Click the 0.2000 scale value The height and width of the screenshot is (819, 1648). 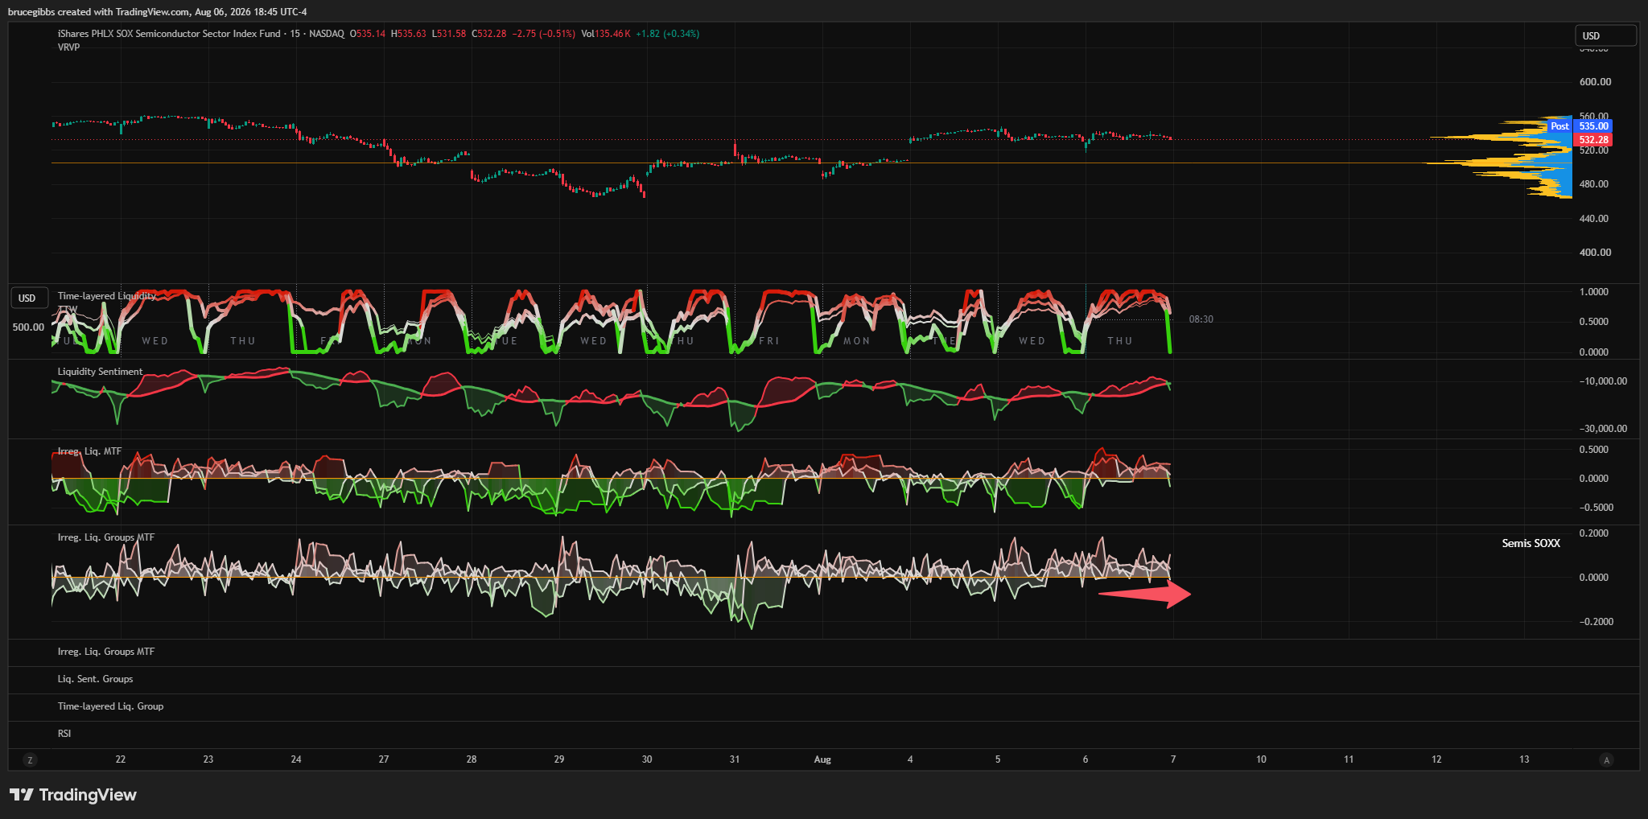point(1594,533)
